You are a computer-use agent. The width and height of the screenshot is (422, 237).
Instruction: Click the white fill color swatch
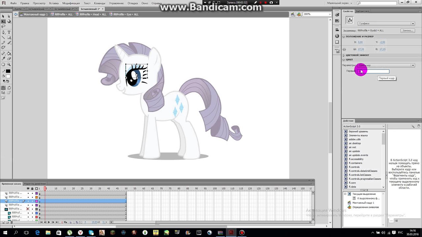click(8, 76)
